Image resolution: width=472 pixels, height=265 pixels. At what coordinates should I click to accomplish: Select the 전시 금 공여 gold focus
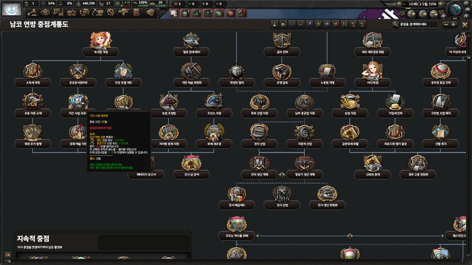point(191,163)
